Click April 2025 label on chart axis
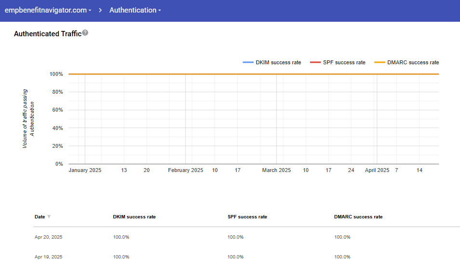The image size is (460, 272). click(x=377, y=171)
